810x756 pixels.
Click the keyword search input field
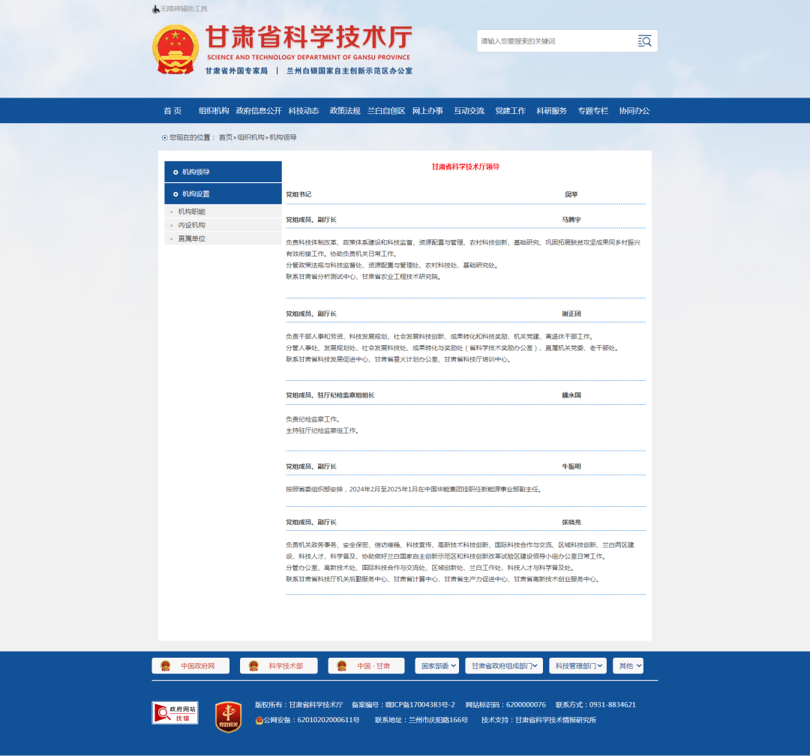pos(556,41)
